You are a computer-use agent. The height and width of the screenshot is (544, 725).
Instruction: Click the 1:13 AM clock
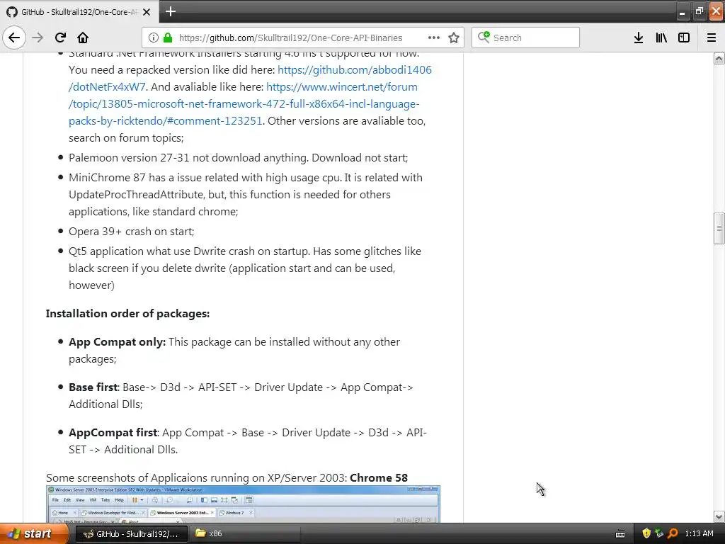pos(699,533)
